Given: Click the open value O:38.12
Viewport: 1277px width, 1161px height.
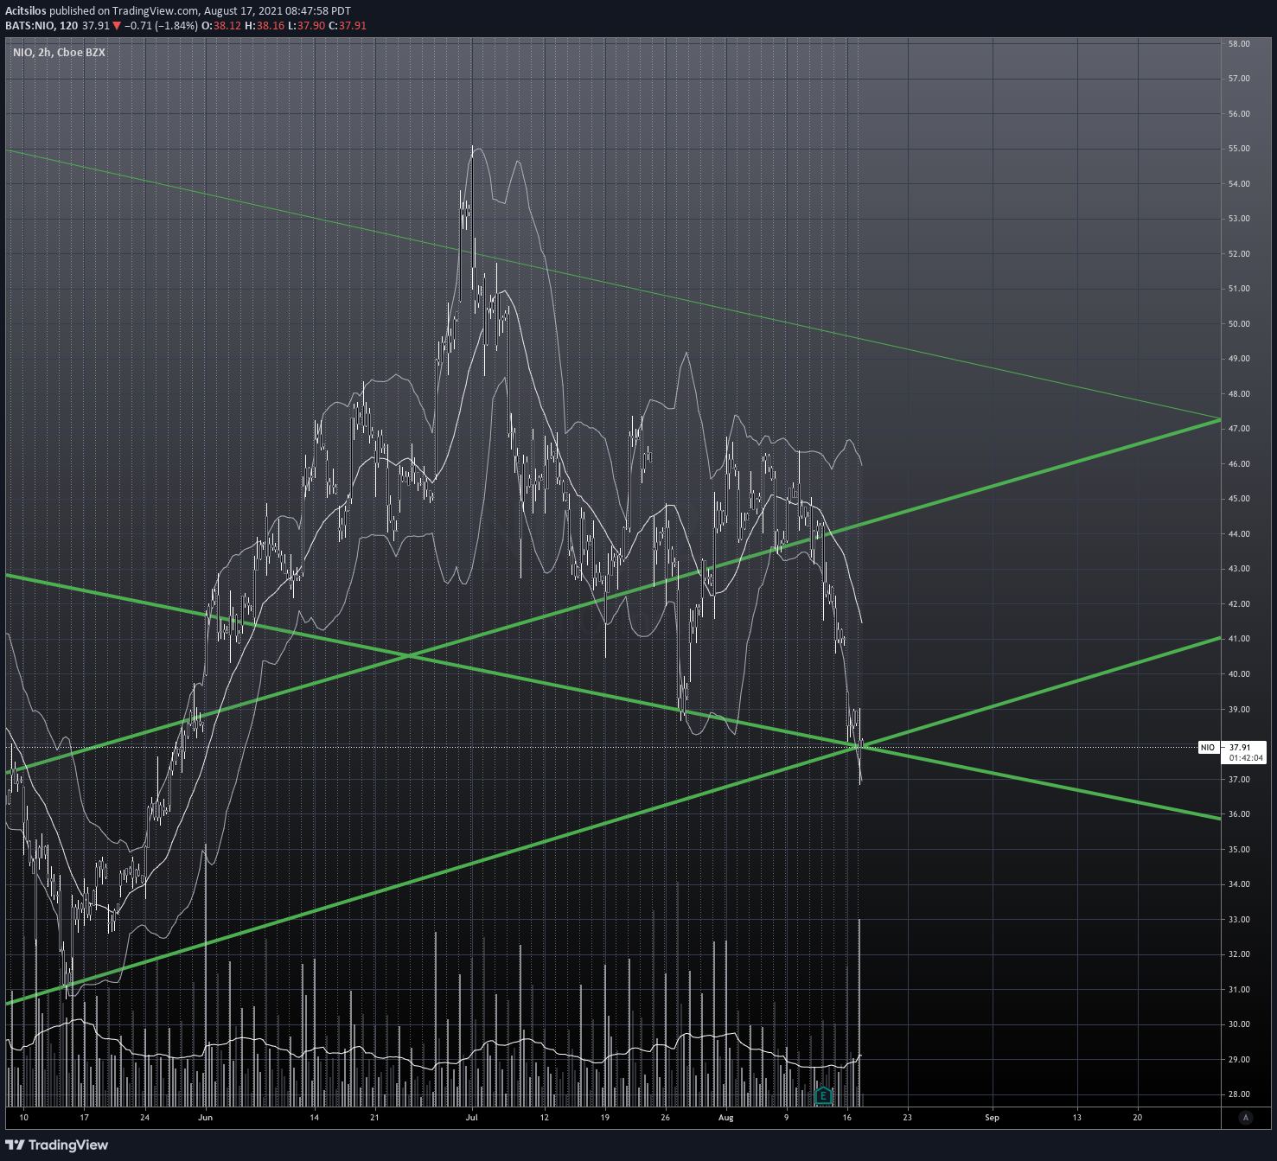Looking at the screenshot, I should (x=221, y=26).
